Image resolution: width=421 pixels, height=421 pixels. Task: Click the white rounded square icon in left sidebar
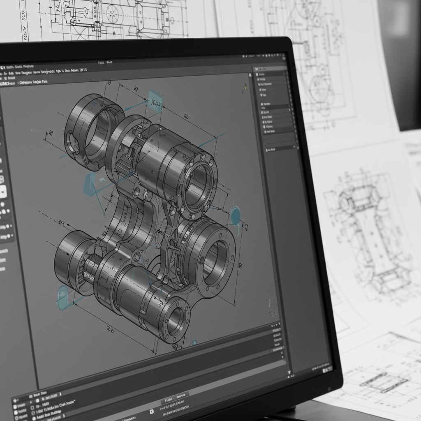pyautogui.click(x=3, y=191)
